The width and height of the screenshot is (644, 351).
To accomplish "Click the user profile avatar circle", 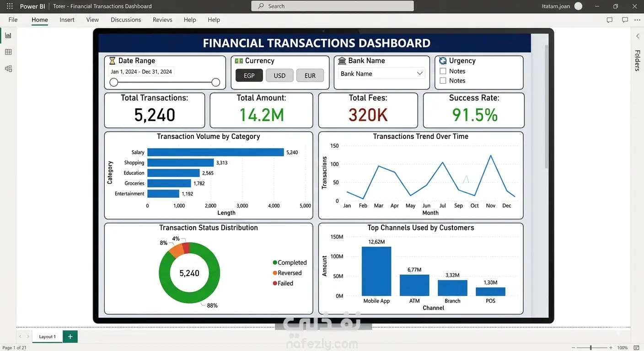I will 578,6.
